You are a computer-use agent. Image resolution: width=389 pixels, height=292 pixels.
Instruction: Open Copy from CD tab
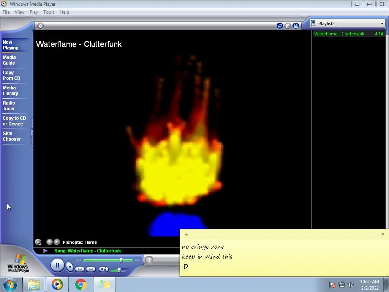11,75
